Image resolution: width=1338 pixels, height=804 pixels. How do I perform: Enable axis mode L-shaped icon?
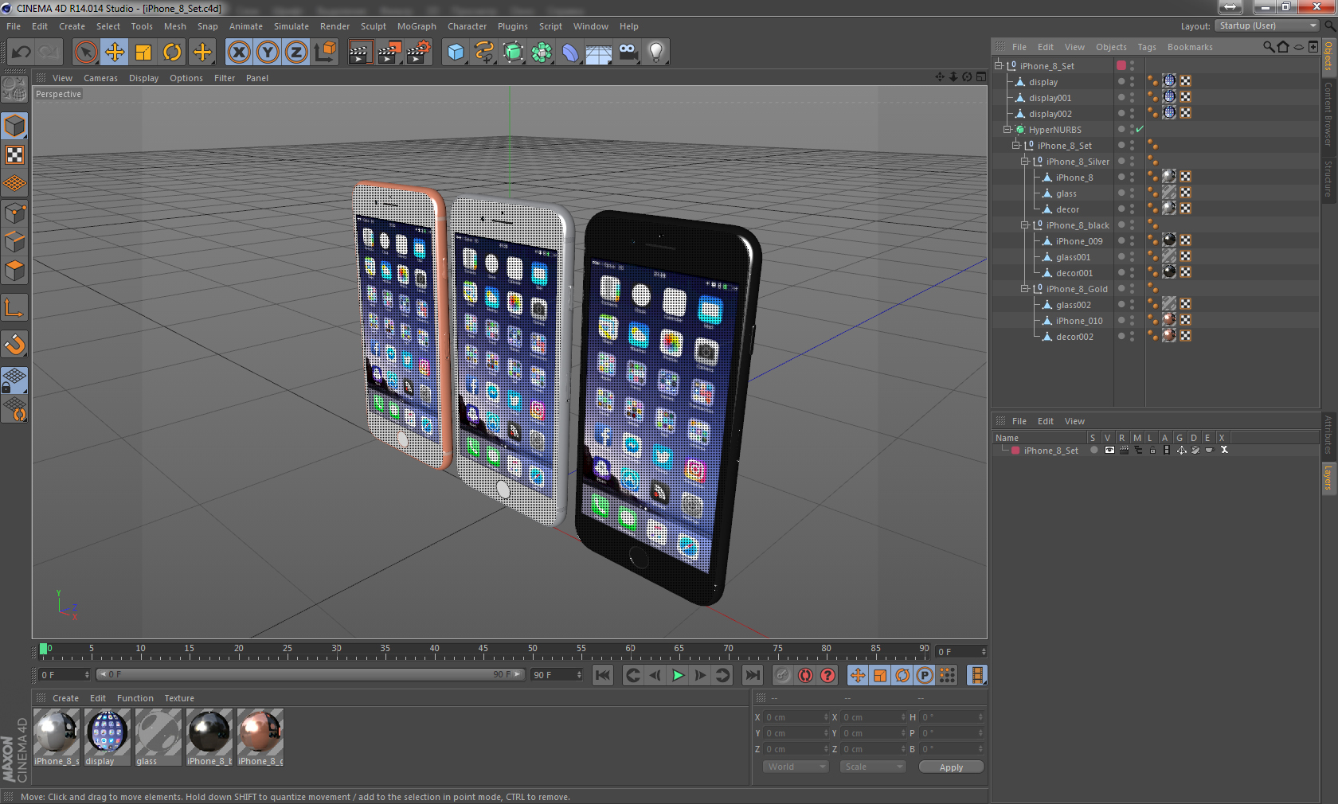pos(14,307)
